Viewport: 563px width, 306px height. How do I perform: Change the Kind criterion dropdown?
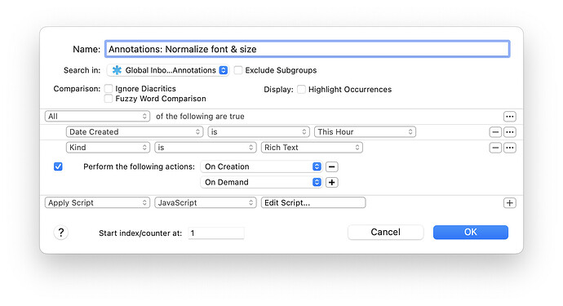[108, 147]
